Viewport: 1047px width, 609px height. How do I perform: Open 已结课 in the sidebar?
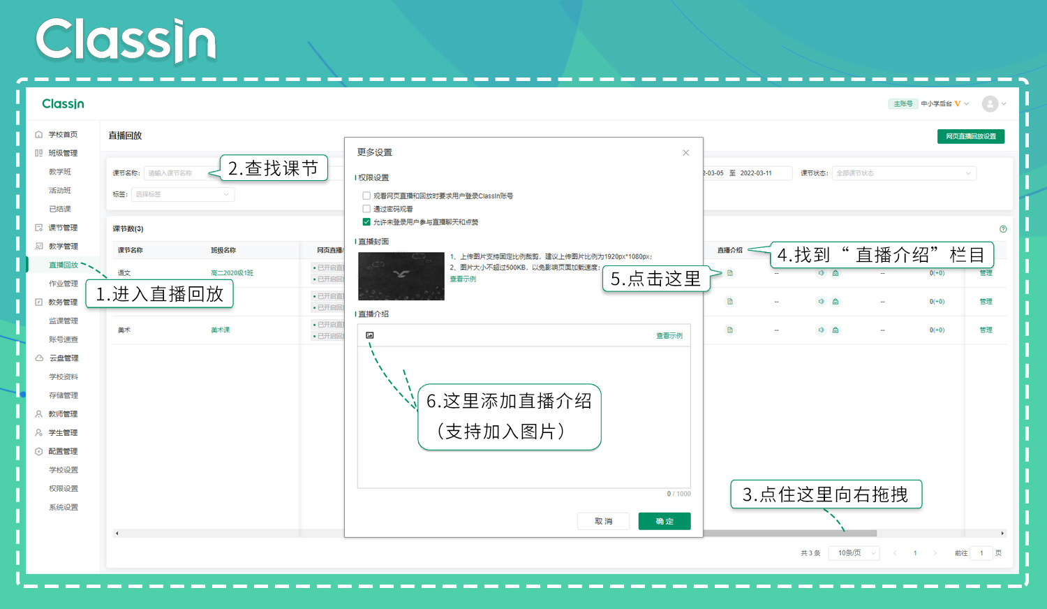[60, 209]
